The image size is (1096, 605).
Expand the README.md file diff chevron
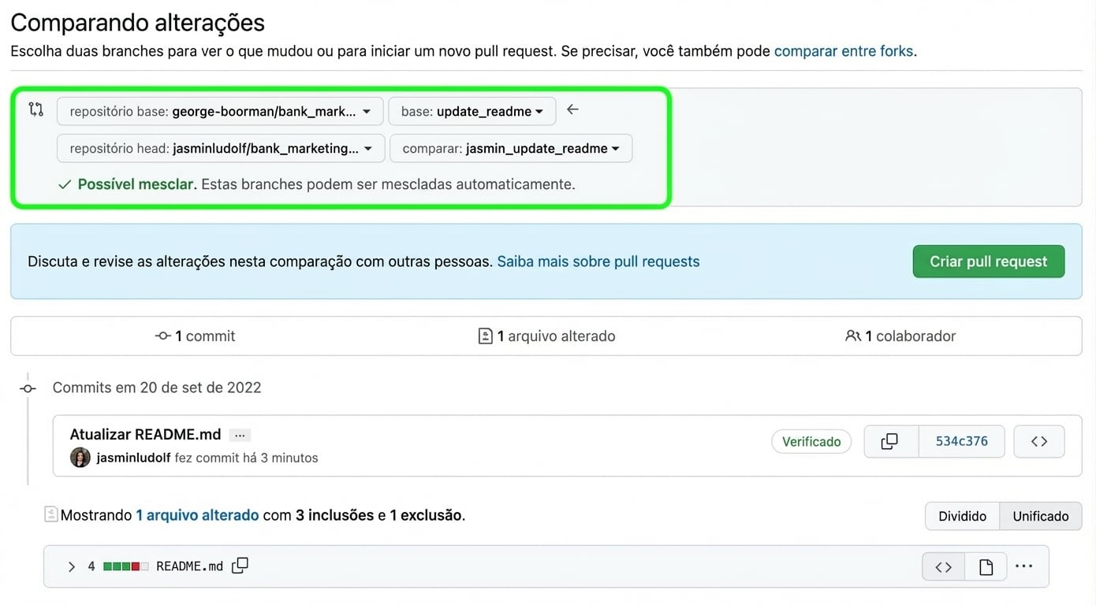(x=72, y=566)
